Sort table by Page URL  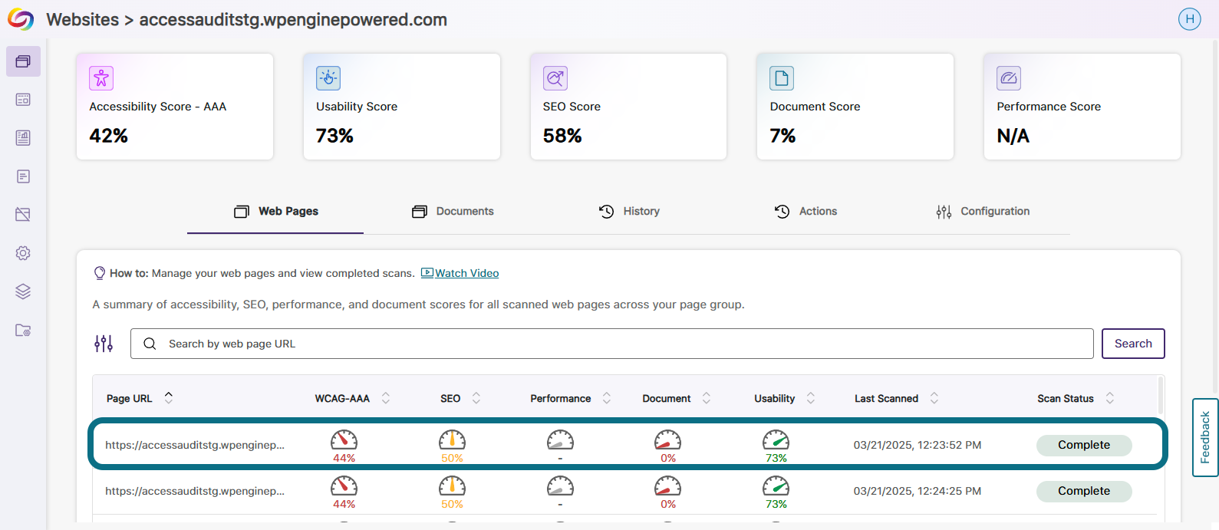169,397
